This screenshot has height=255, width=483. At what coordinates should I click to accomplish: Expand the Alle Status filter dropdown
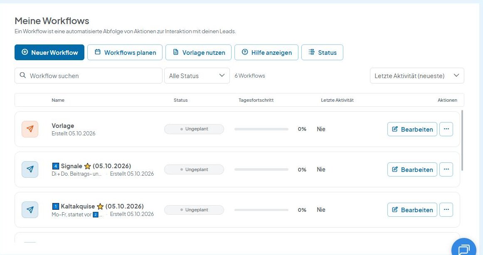[x=197, y=76]
